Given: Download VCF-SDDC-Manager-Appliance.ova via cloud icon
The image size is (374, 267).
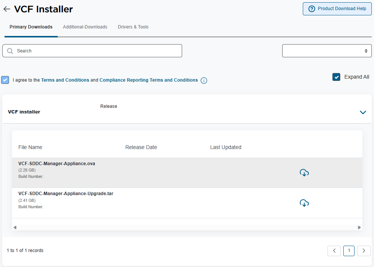Looking at the screenshot, I should point(304,173).
